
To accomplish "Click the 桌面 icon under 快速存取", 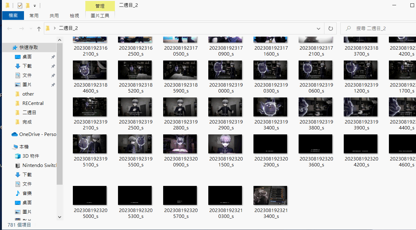I will 18,57.
